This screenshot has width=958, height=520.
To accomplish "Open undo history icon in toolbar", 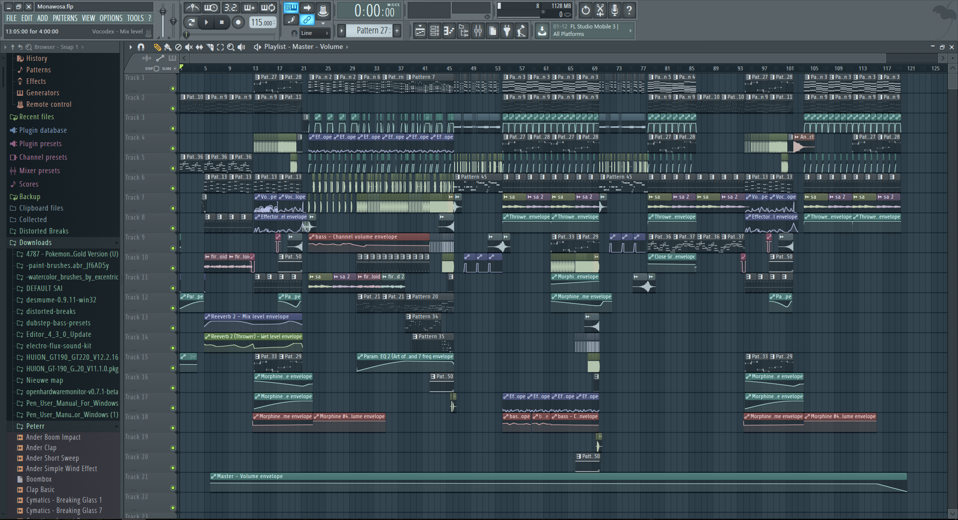I will coord(585,9).
